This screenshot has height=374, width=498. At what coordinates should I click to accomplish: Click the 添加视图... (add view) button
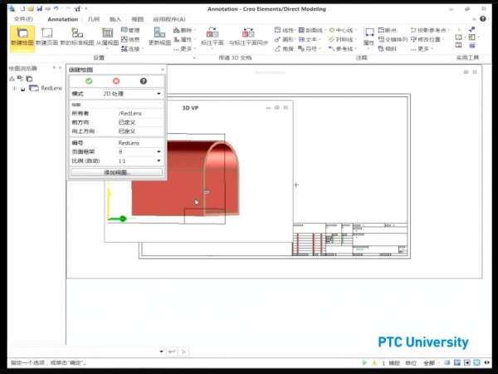tap(117, 171)
